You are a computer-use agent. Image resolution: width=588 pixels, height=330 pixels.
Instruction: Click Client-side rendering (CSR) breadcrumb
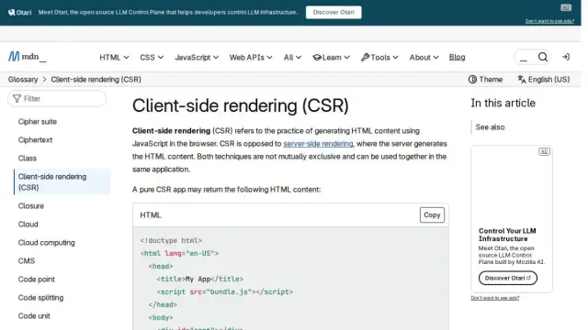96,80
